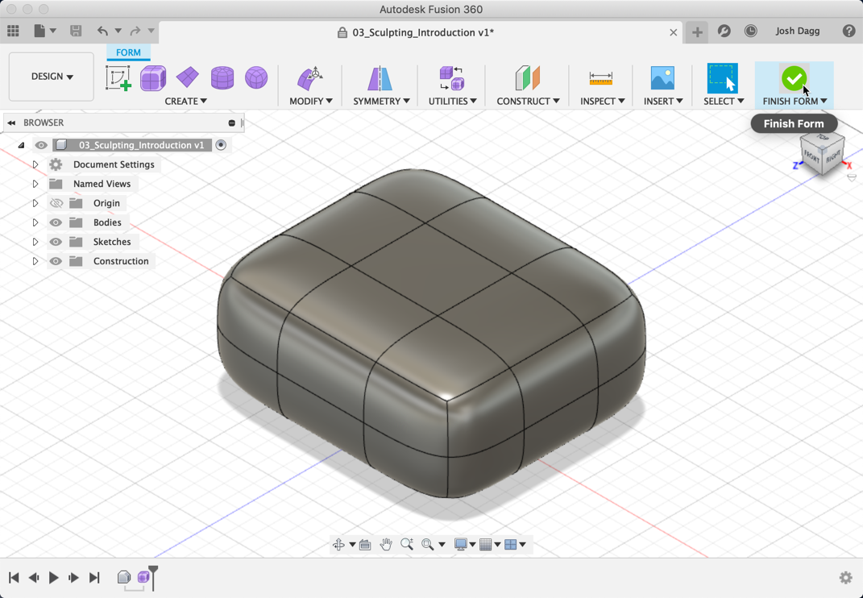The width and height of the screenshot is (863, 598).
Task: Open the SELECT menu
Action: coord(724,101)
